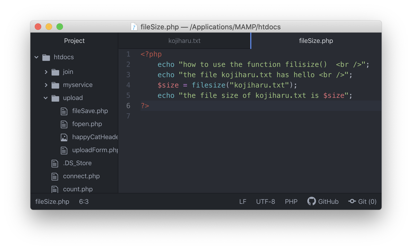Click the uploadForm.php file icon

[x=64, y=150]
